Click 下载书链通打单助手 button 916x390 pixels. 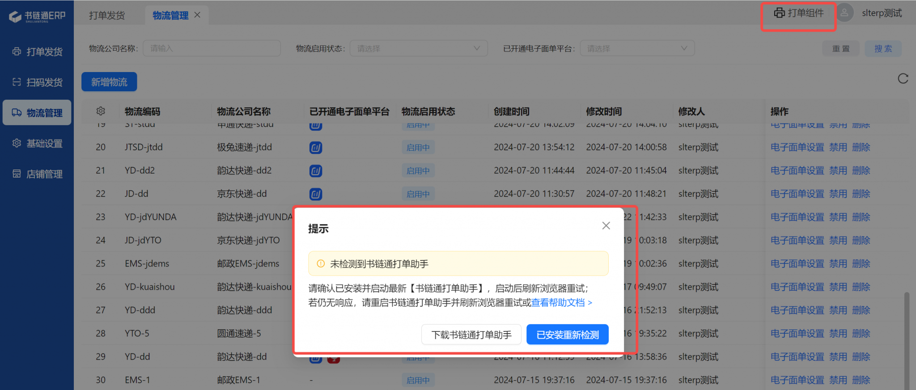(x=471, y=335)
